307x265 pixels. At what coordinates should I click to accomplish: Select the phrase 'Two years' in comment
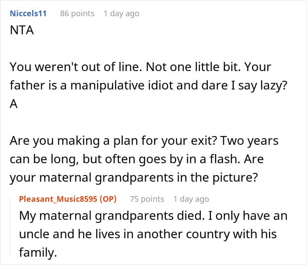[x=249, y=141]
